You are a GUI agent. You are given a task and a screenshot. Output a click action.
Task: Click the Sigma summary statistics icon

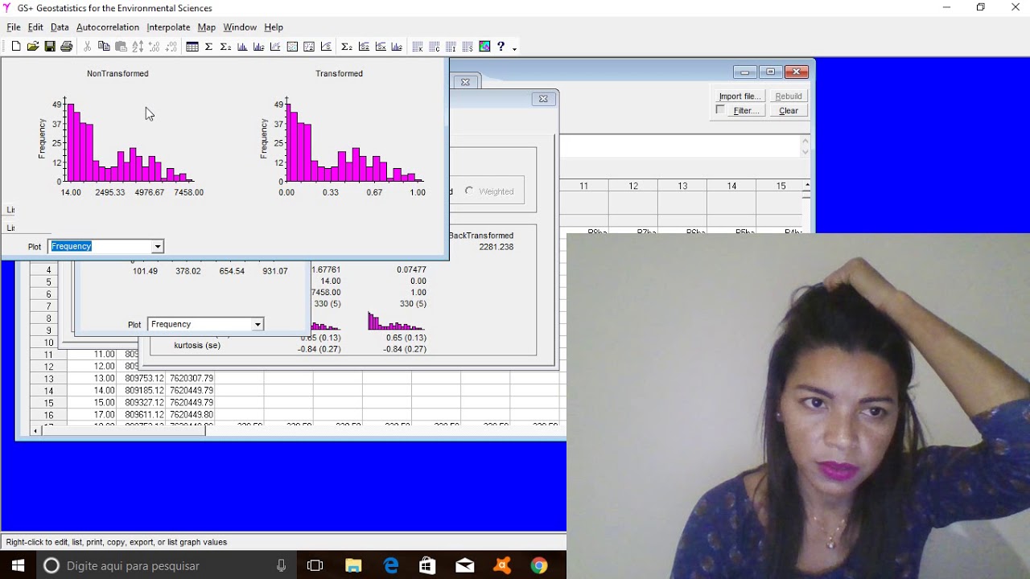pos(208,47)
